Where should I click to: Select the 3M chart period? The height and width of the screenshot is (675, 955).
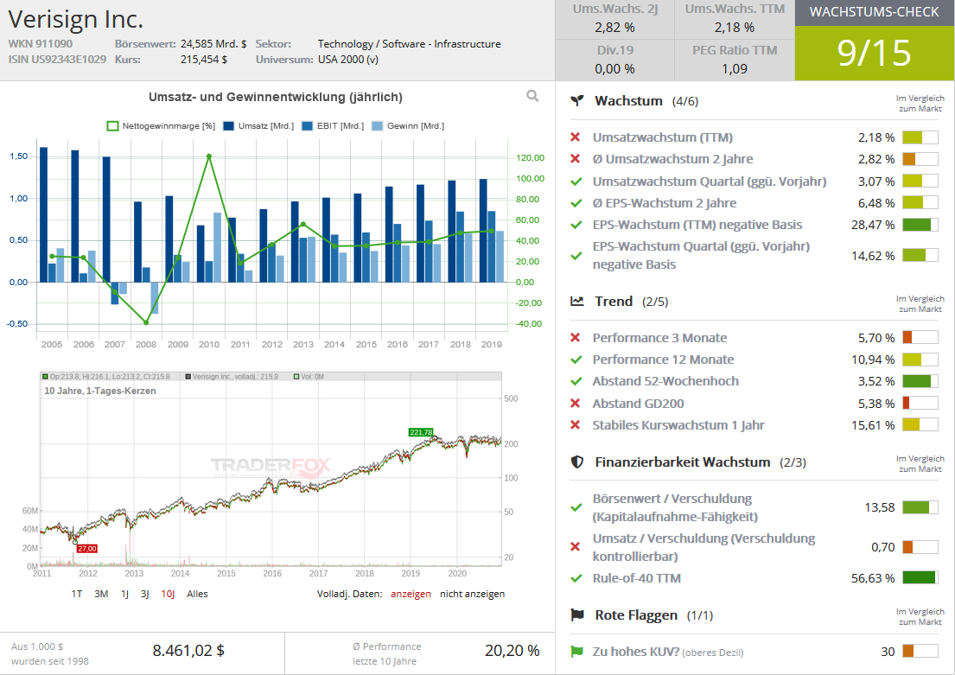point(101,594)
